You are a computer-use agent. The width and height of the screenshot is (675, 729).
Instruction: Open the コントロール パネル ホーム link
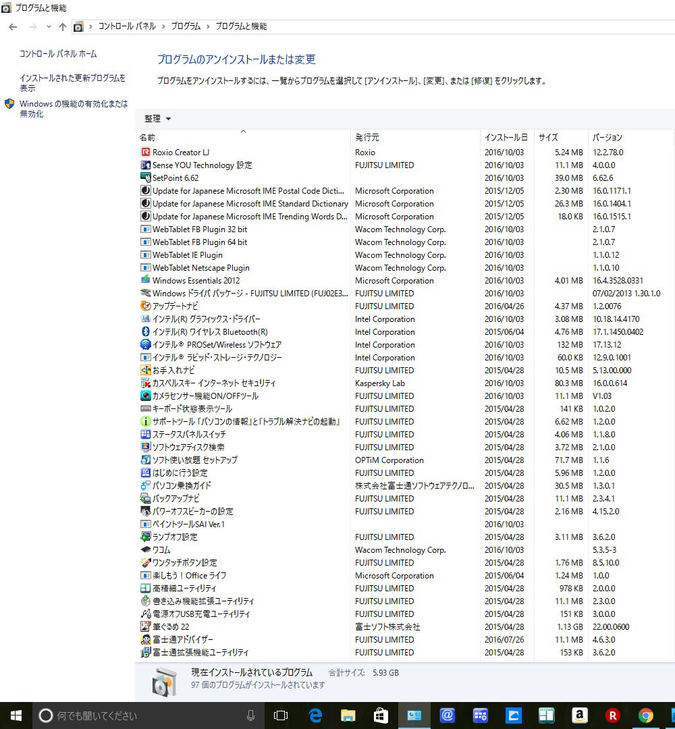tap(58, 54)
